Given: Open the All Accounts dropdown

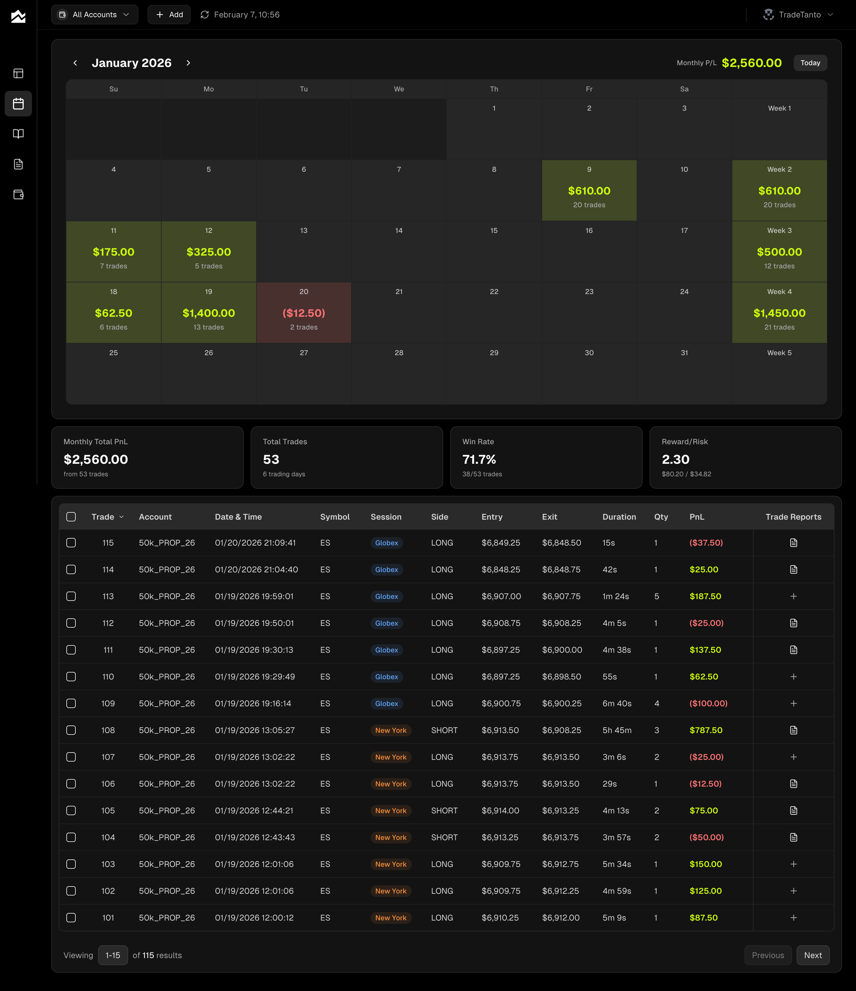Looking at the screenshot, I should [94, 14].
